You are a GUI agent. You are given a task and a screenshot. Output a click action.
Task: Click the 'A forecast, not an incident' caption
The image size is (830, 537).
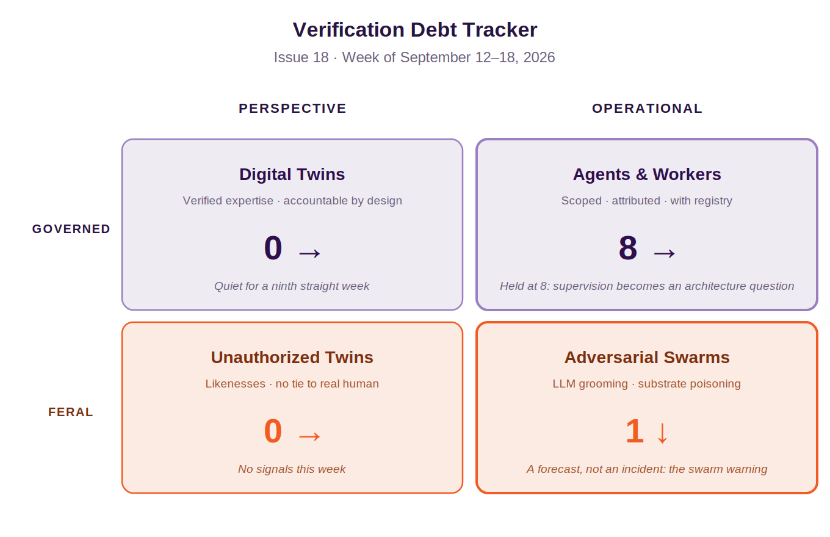coord(647,469)
